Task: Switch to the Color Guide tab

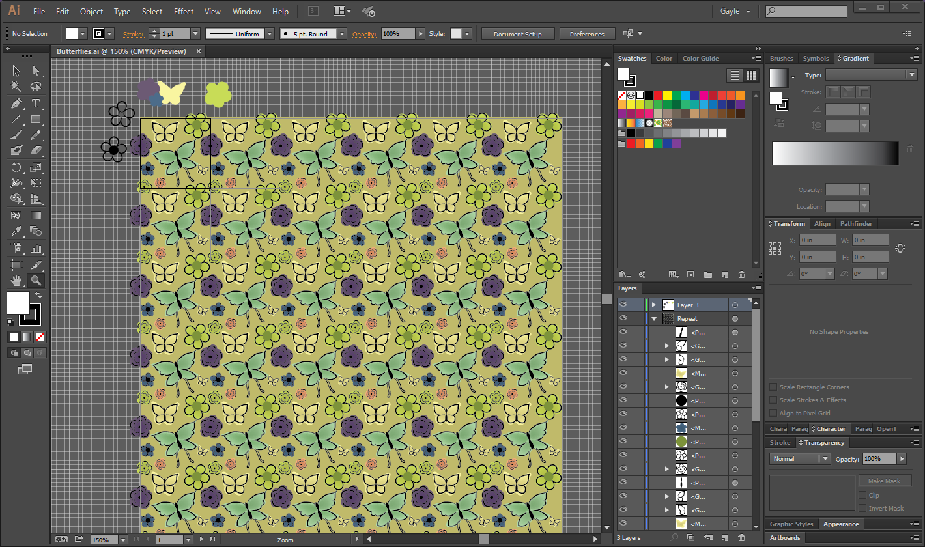Action: pos(700,59)
